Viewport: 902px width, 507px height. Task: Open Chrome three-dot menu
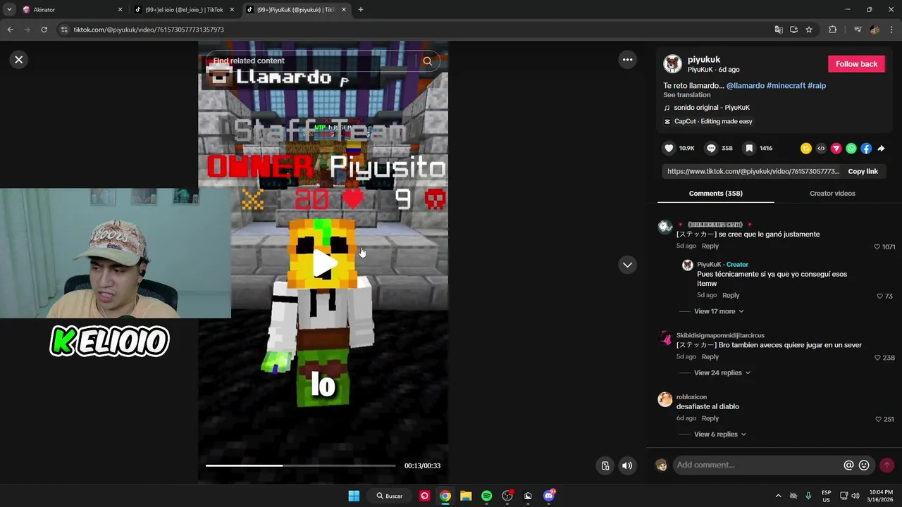tap(892, 30)
